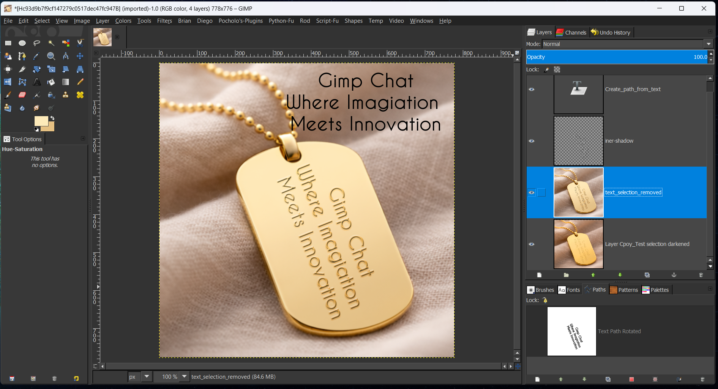The height and width of the screenshot is (389, 718).
Task: Click the opacity stepper arrows
Action: click(711, 57)
